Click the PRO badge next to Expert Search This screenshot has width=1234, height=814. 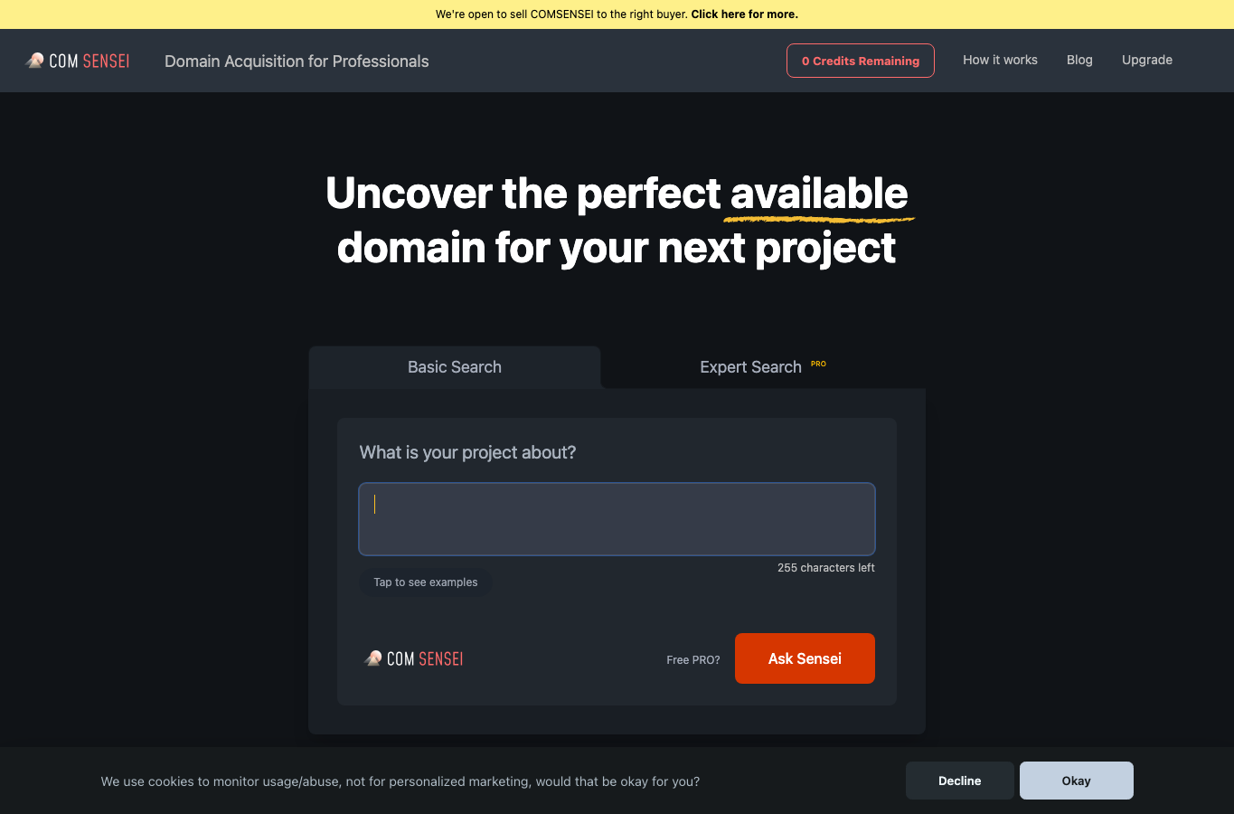[818, 364]
